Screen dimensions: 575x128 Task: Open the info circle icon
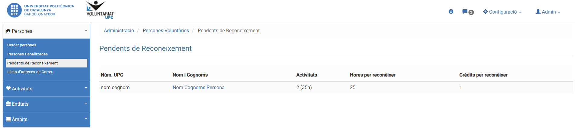[451, 11]
